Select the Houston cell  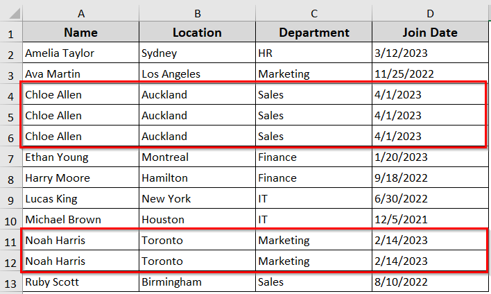tap(197, 220)
